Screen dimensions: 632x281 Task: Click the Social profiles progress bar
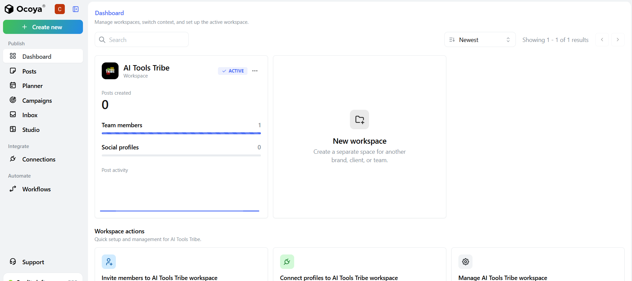(x=181, y=155)
